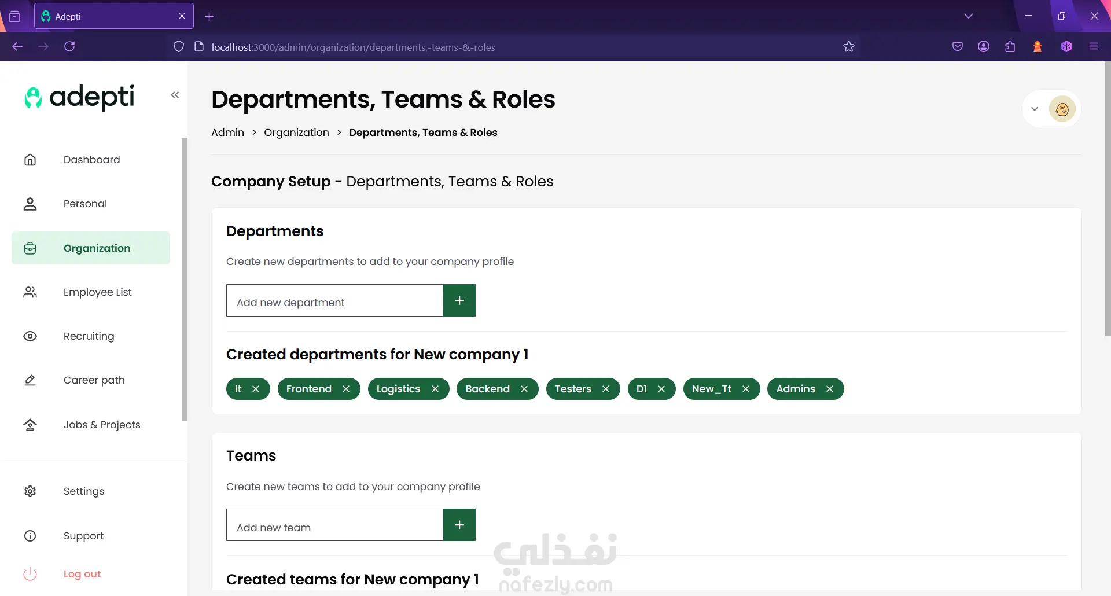Click the Personal user icon
Screen dimensions: 1111x596
click(30, 204)
